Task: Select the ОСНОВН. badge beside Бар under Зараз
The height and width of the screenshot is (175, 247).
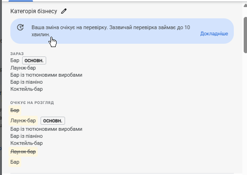Action: 34,61
